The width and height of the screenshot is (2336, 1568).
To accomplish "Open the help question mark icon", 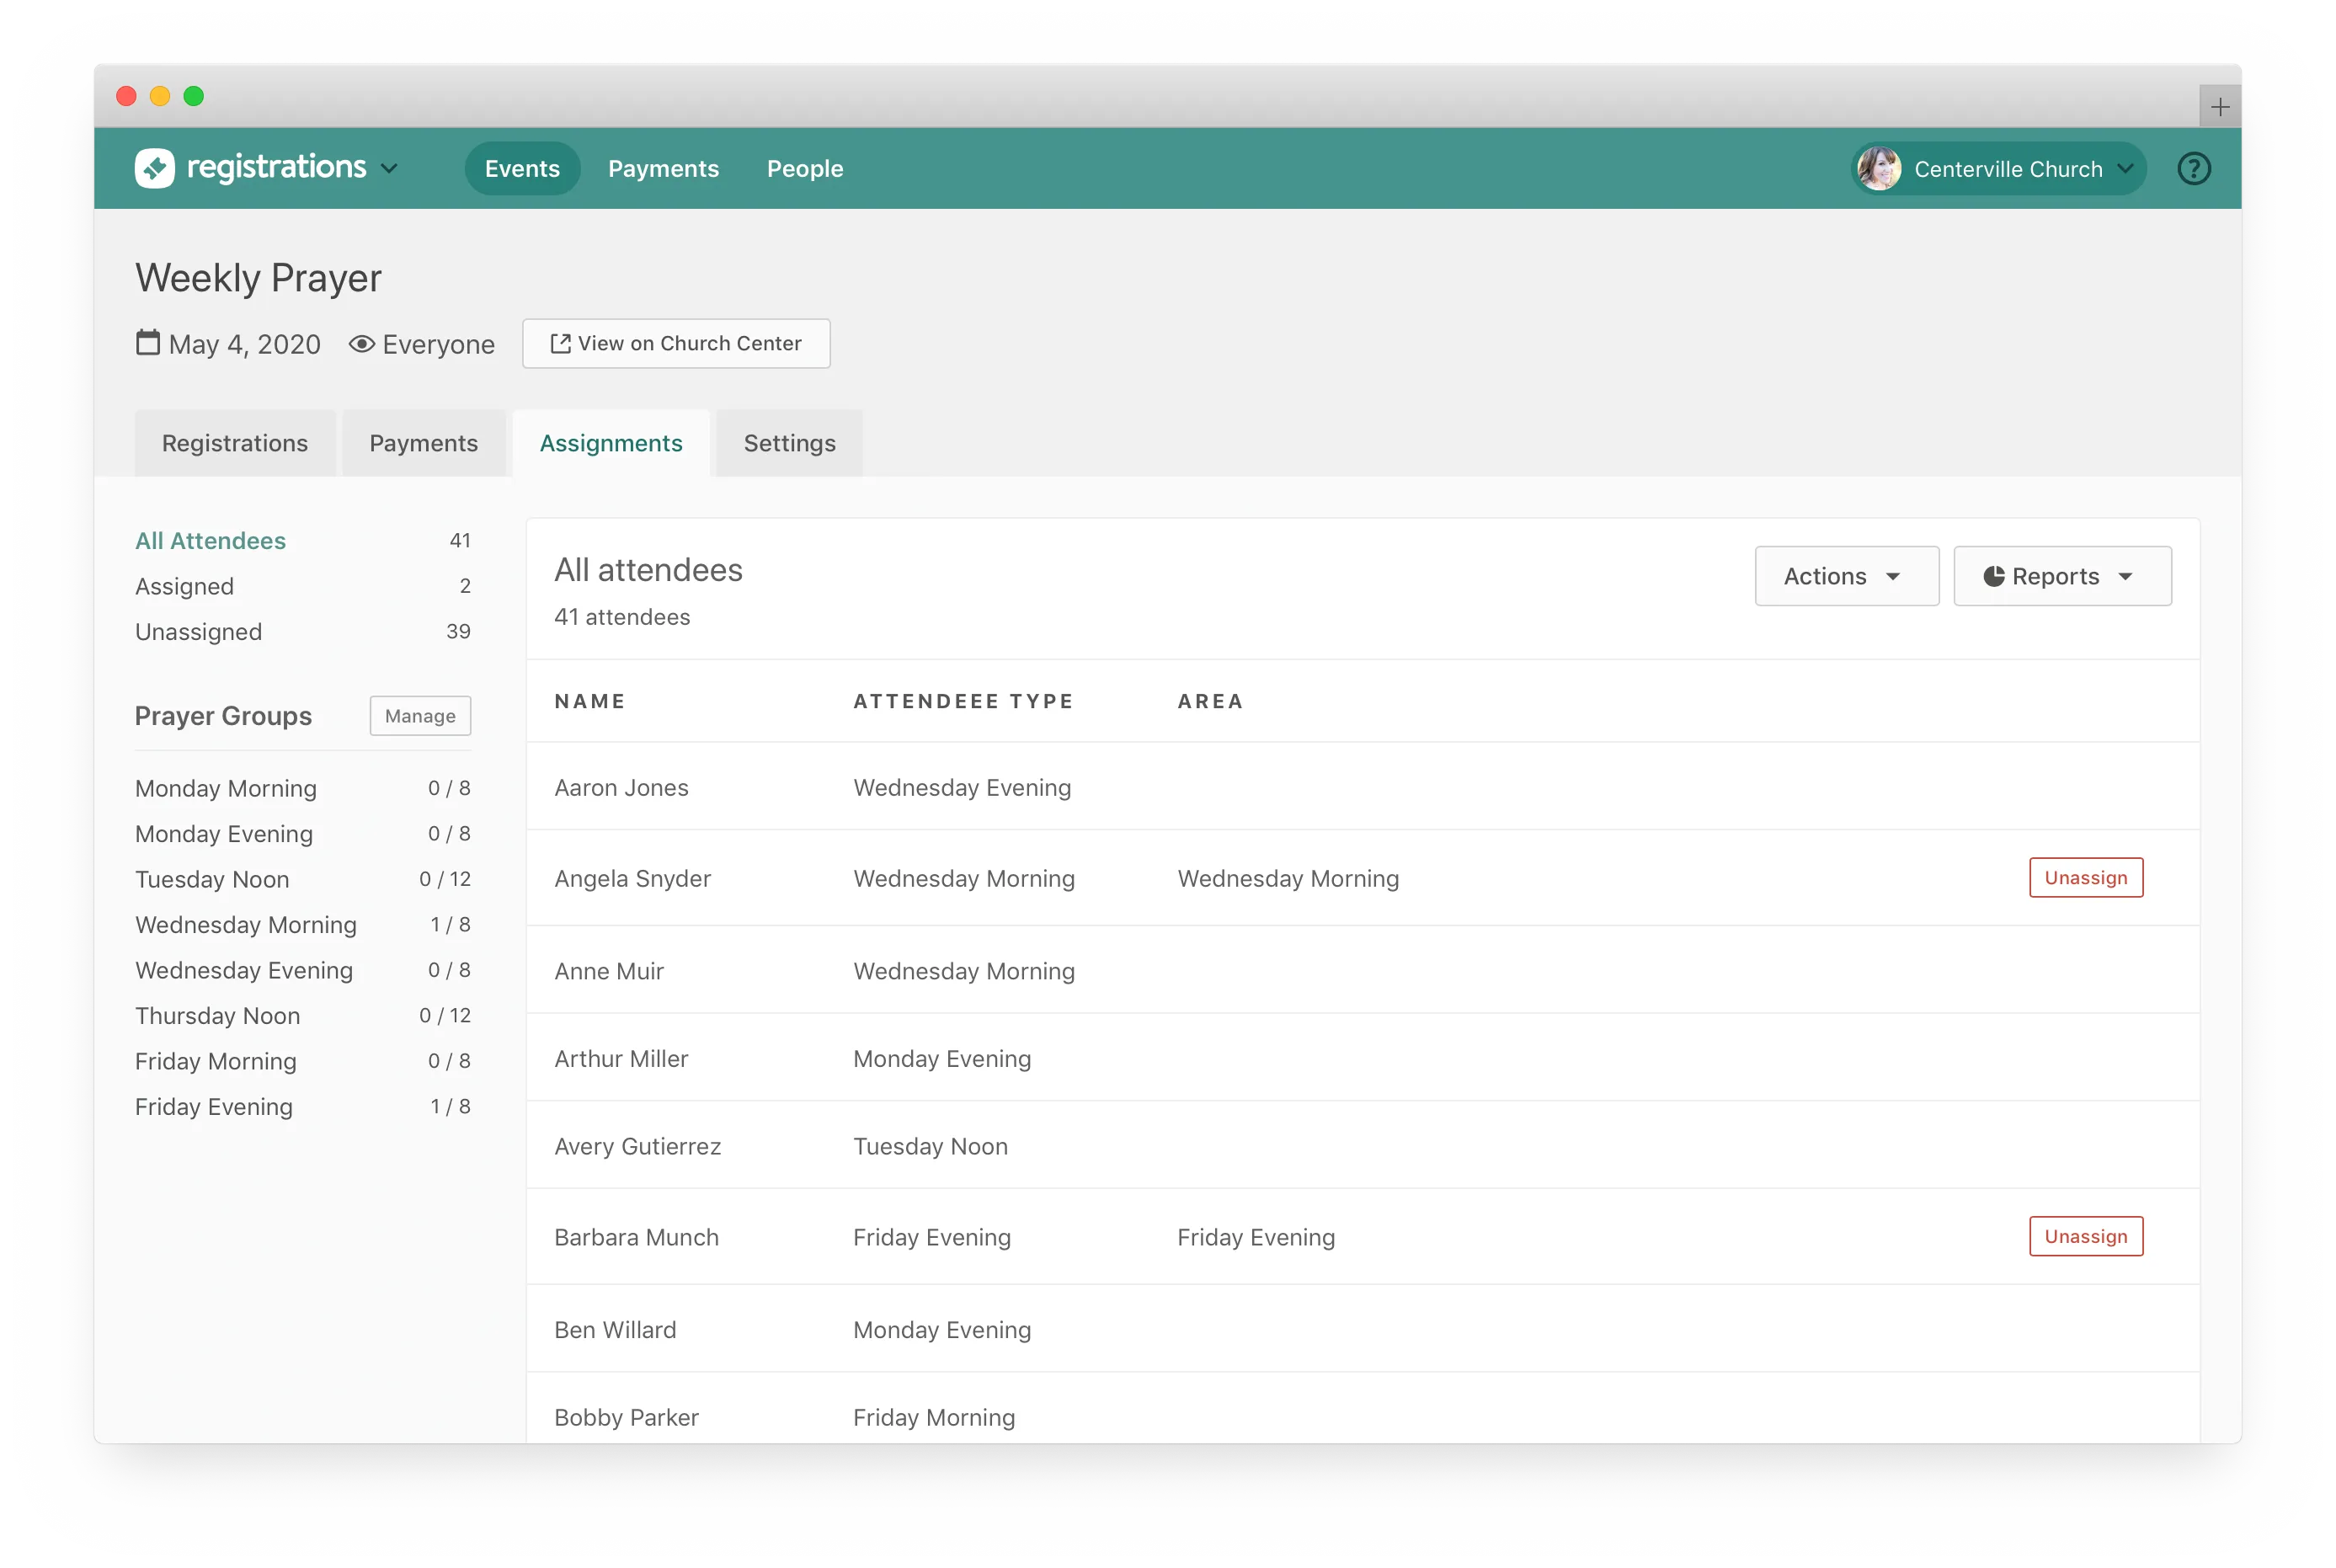I will coord(2193,169).
